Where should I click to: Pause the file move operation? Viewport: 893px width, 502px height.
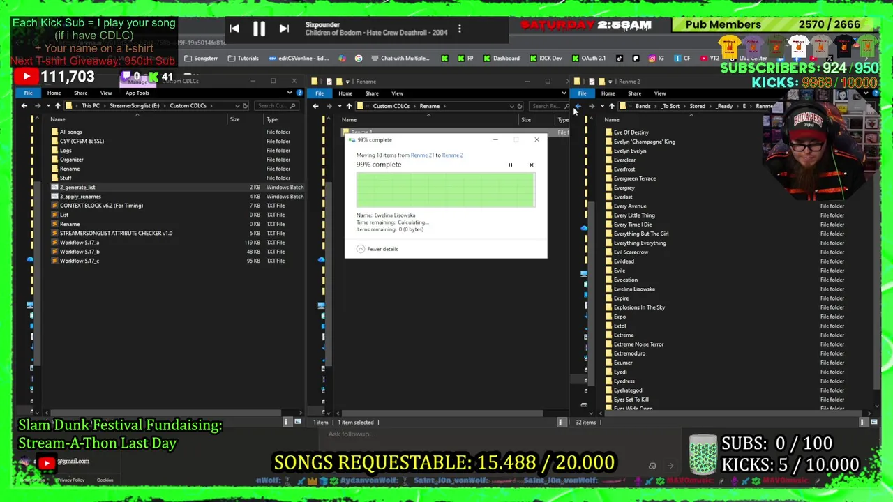click(510, 165)
